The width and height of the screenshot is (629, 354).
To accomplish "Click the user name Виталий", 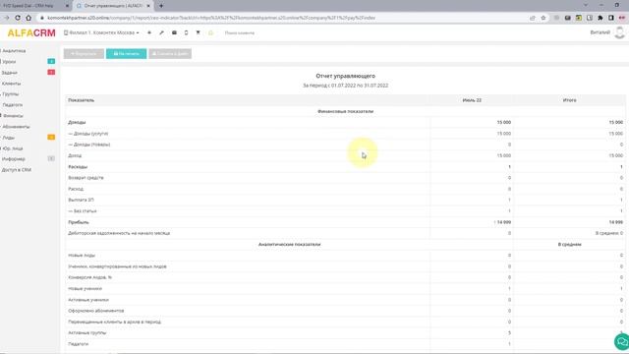I will point(600,32).
